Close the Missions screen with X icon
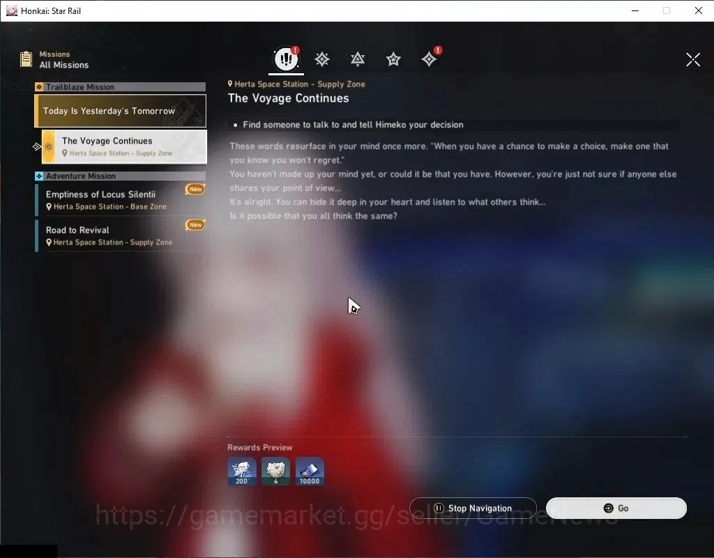The height and width of the screenshot is (558, 714). tap(693, 59)
